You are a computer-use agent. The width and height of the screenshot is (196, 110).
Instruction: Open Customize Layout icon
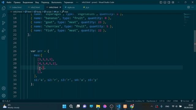point(173,2)
